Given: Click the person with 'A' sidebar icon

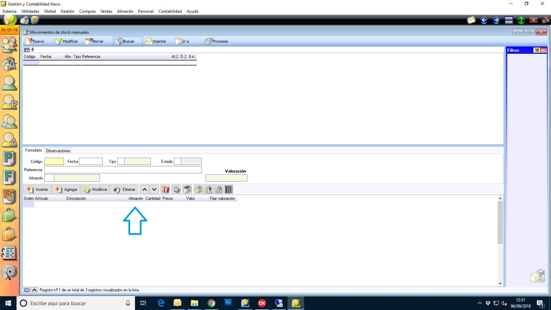Looking at the screenshot, I should pyautogui.click(x=9, y=139).
